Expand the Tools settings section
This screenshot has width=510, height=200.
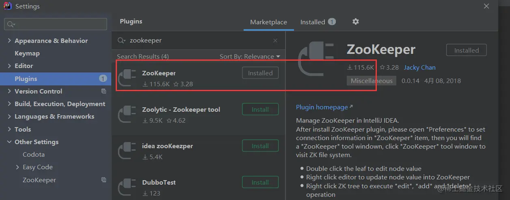pos(9,129)
